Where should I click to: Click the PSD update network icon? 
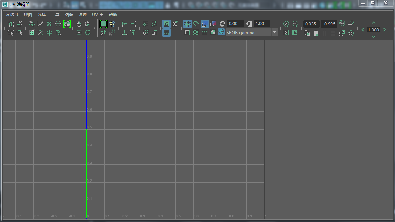tap(295, 24)
